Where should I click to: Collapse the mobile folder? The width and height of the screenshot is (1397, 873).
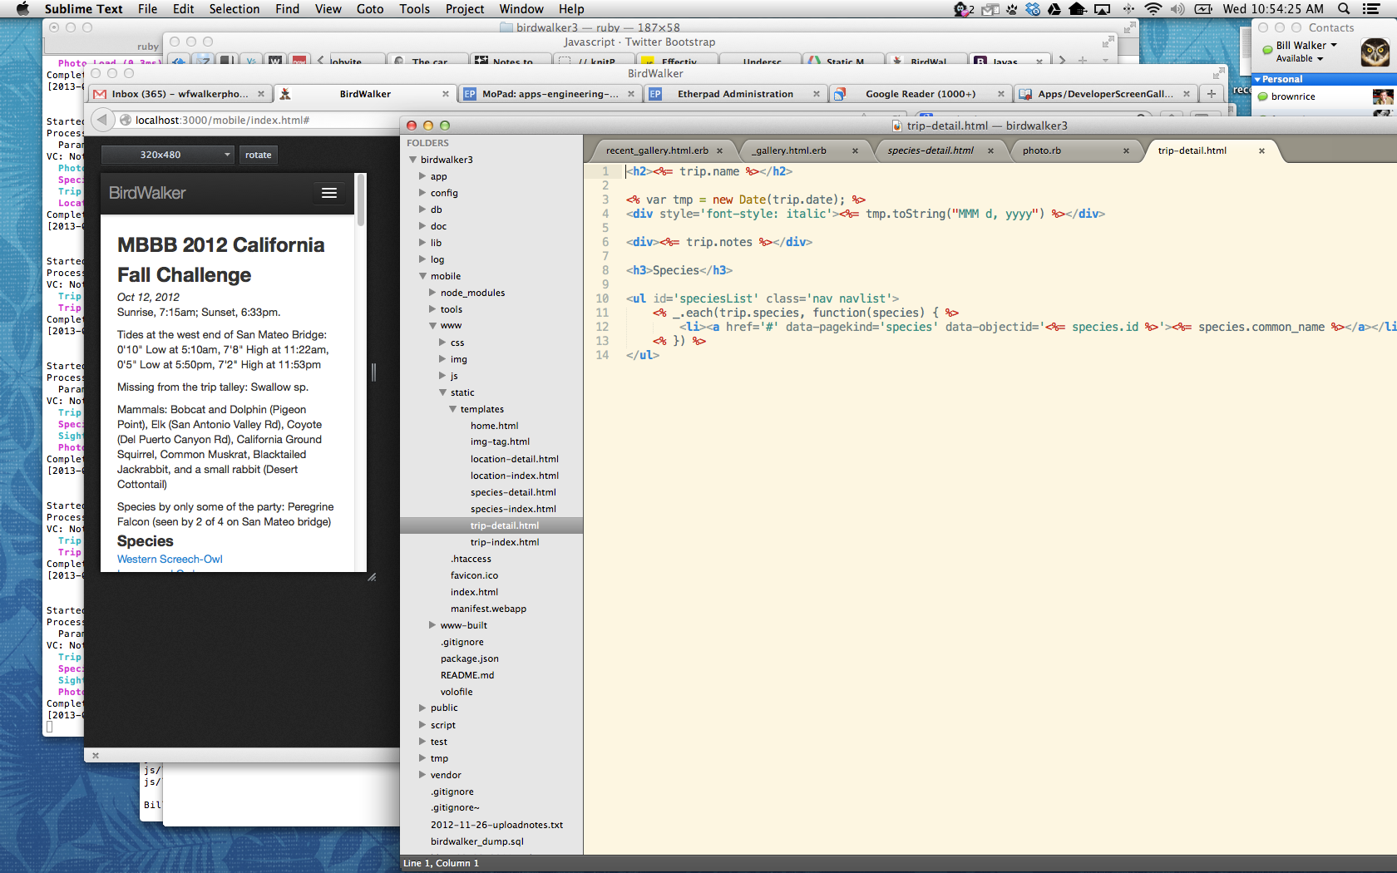(x=422, y=276)
